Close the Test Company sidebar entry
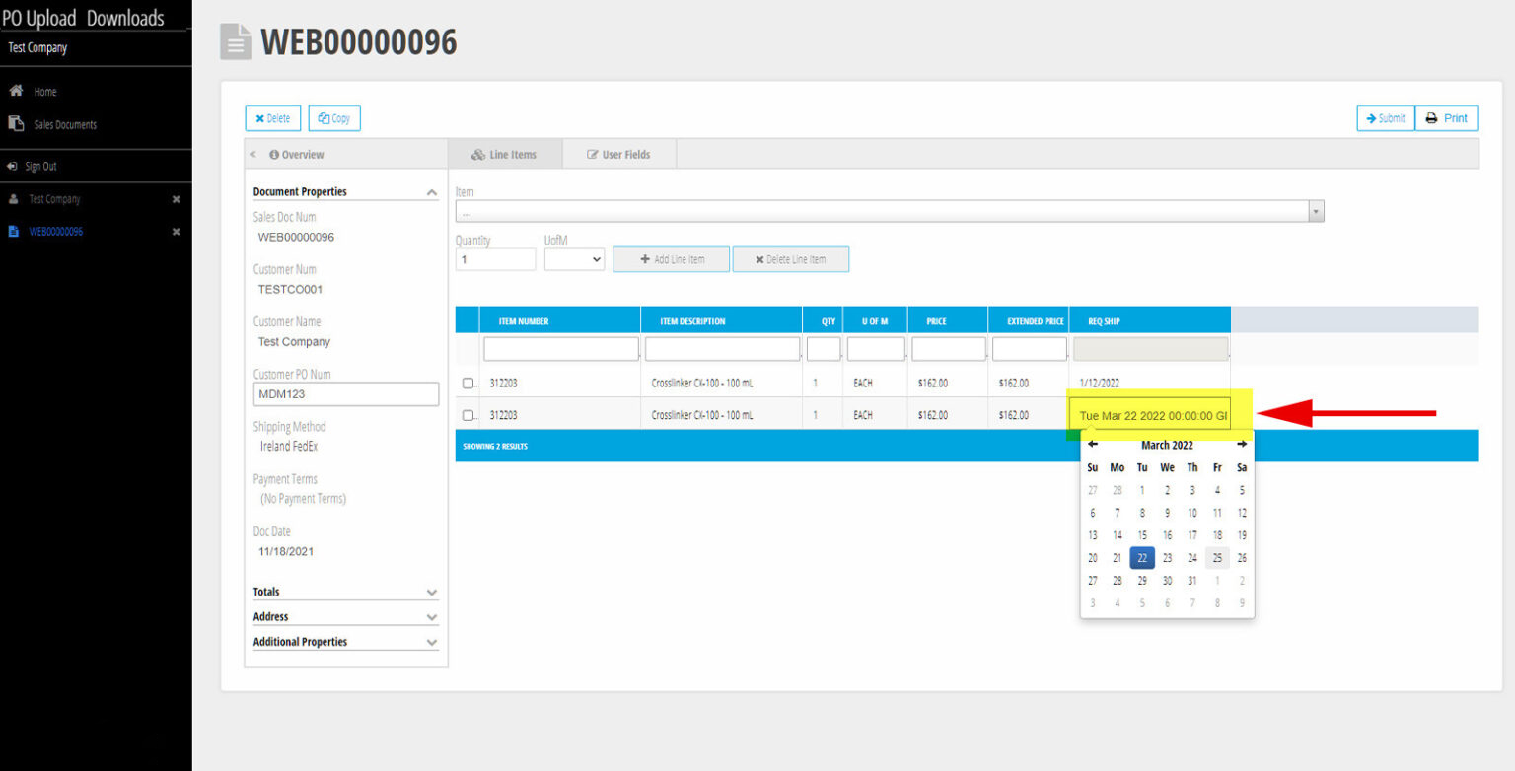Image resolution: width=1515 pixels, height=771 pixels. pyautogui.click(x=177, y=199)
